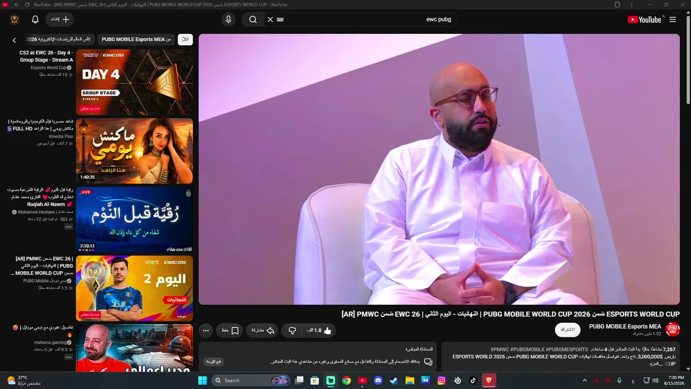
Task: Open the browser extensions puzzle icon
Action: click(617, 4)
